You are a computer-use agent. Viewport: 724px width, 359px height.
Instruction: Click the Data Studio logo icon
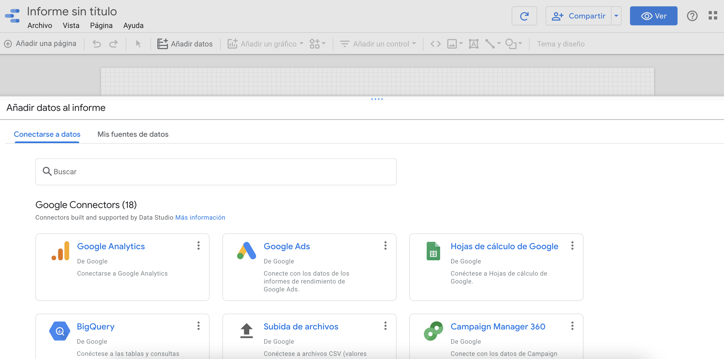coord(13,16)
